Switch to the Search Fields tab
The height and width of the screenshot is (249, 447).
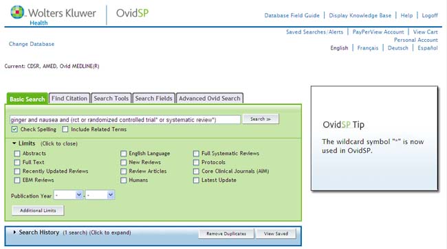click(x=153, y=98)
